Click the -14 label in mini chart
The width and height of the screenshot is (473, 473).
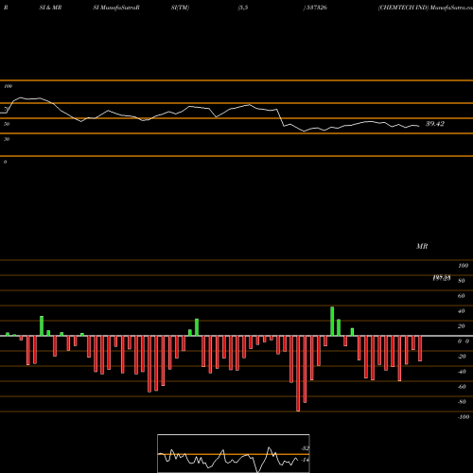click(305, 460)
